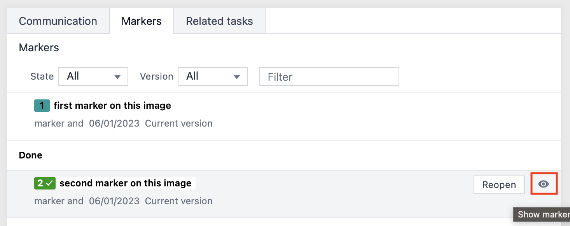Expand the dropdown arrow next to State

coord(118,76)
